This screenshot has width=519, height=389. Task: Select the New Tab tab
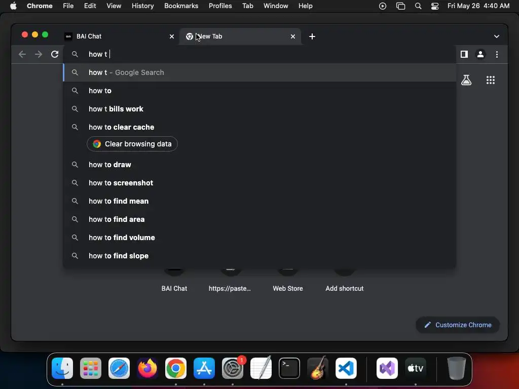pos(240,36)
